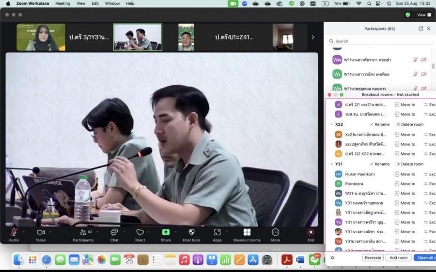Screen dimensions: 436x272
Task: Expand Participants options chevron
Action: (97, 231)
